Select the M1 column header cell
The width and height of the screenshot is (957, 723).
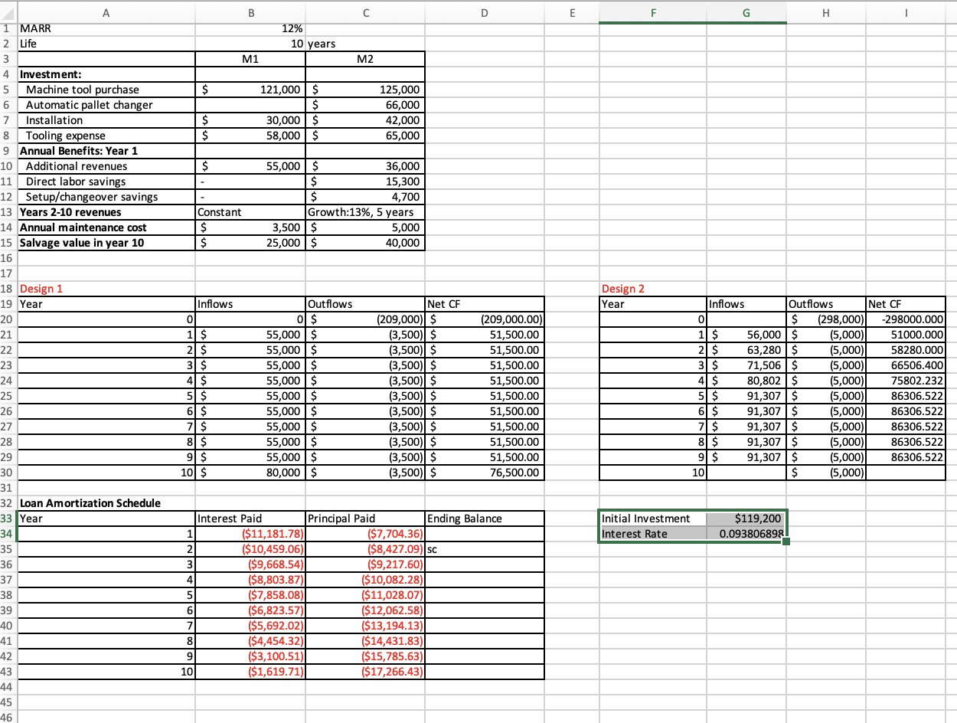(x=251, y=59)
